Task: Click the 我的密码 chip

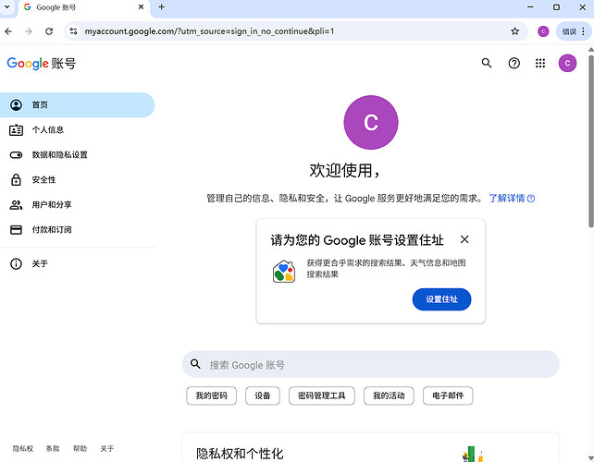Action: (x=211, y=395)
